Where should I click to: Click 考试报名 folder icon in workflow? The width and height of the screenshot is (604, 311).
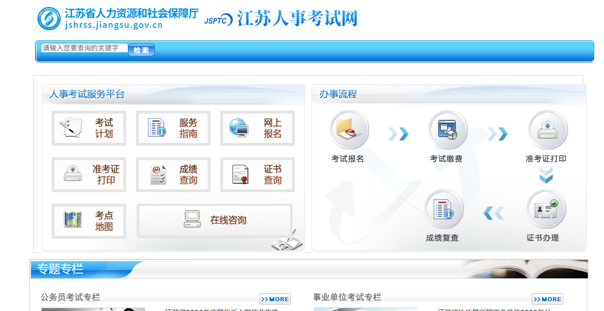pyautogui.click(x=349, y=130)
